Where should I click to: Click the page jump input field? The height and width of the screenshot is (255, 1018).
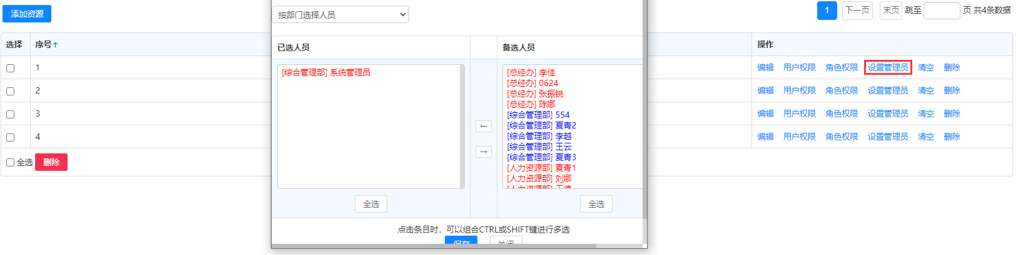coord(941,11)
